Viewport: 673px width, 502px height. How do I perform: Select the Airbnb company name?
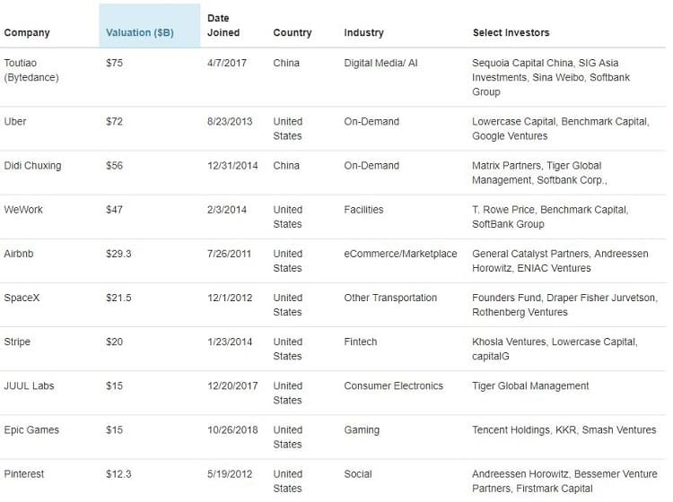coord(21,254)
